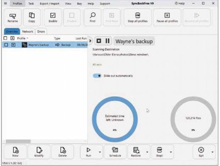Click the profile list horizontal scrollbar
This screenshot has width=220, height=166.
[18, 141]
